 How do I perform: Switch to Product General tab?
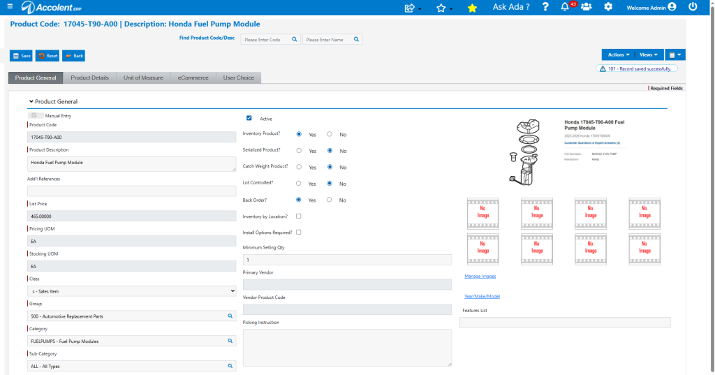coord(36,78)
